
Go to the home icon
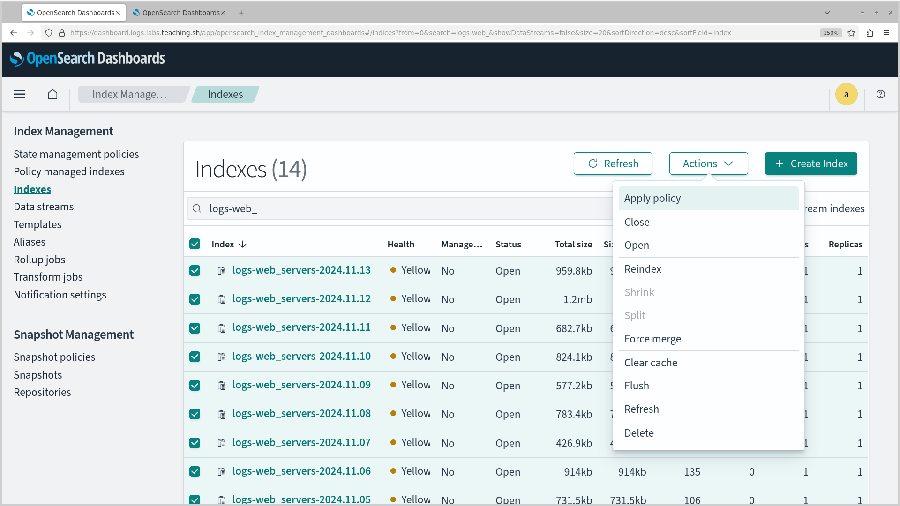(52, 94)
